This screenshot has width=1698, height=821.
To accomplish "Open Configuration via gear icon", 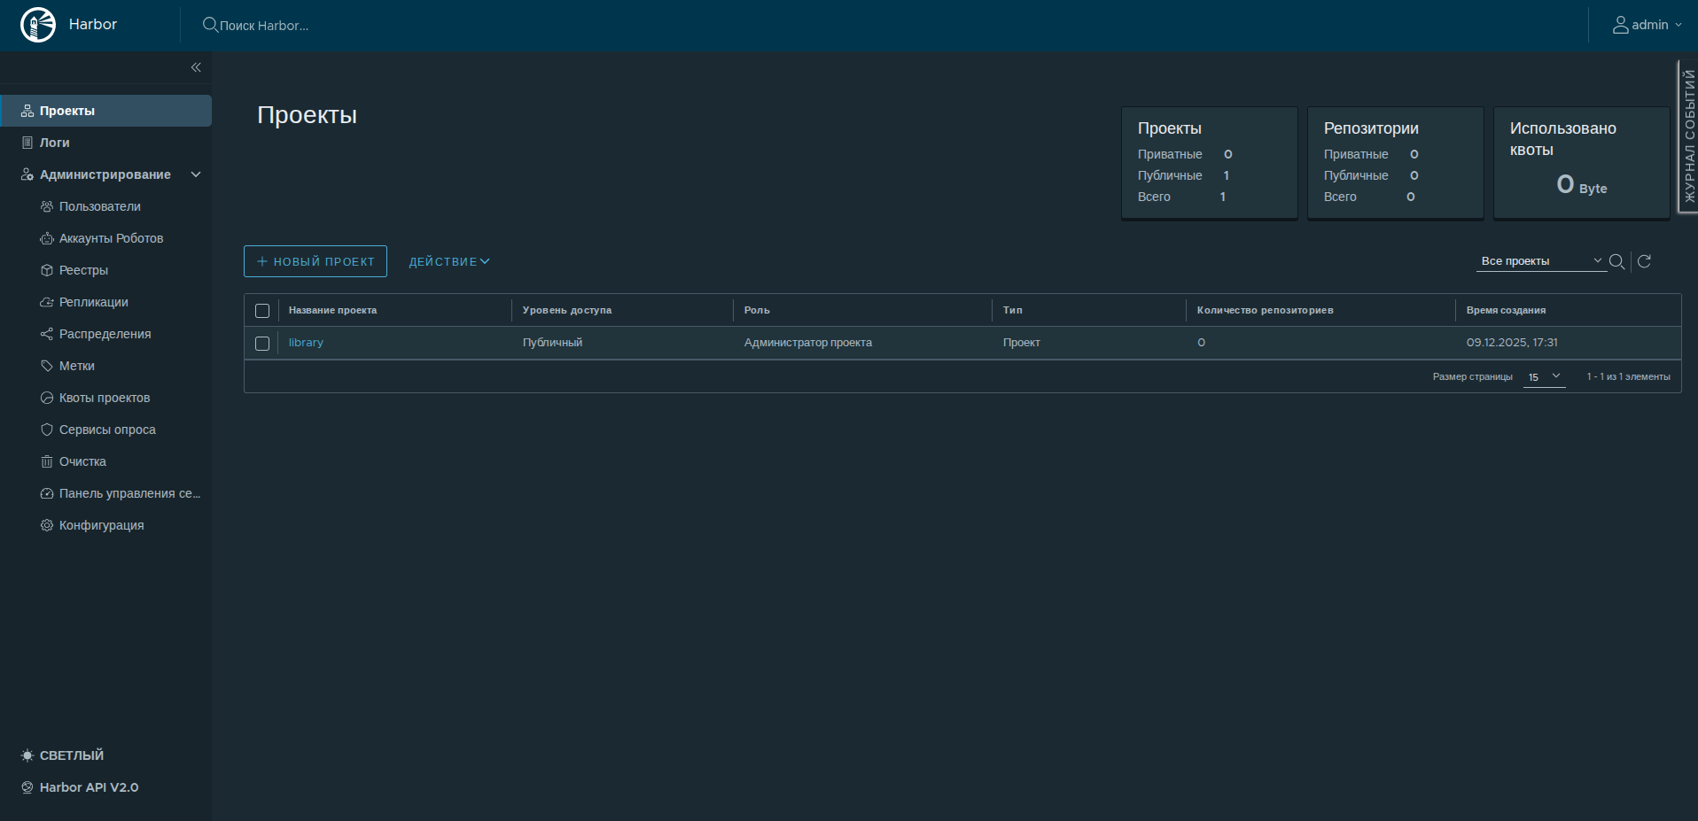I will point(47,525).
